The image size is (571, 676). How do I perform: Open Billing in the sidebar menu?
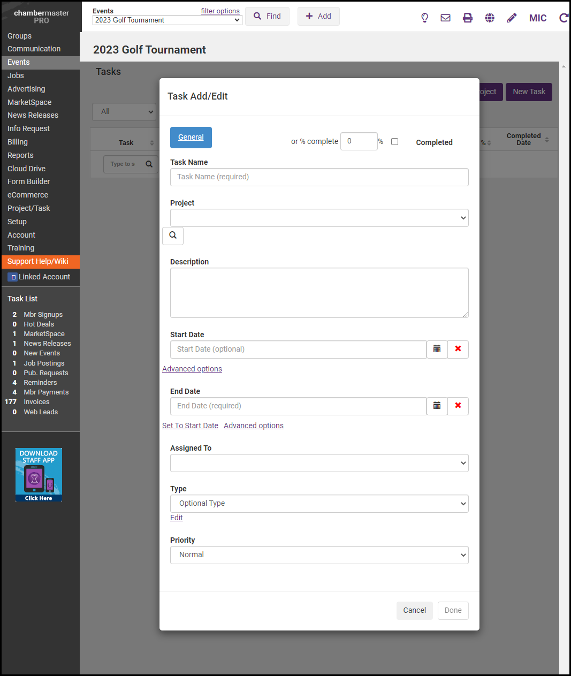pos(18,142)
